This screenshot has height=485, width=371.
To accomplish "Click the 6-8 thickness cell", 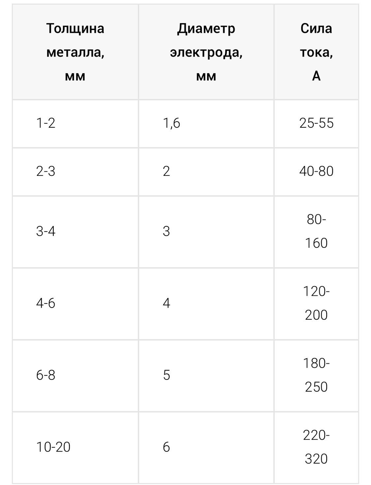I will coord(75,375).
